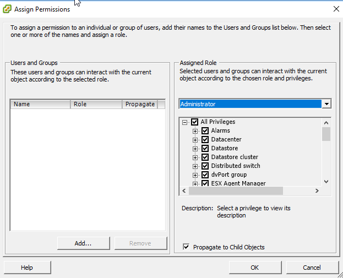Toggle the Datastore privilege checkbox
343x278 pixels.
[x=205, y=148]
